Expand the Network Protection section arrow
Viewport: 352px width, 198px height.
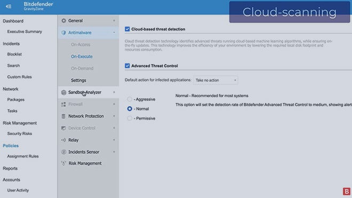pos(114,116)
